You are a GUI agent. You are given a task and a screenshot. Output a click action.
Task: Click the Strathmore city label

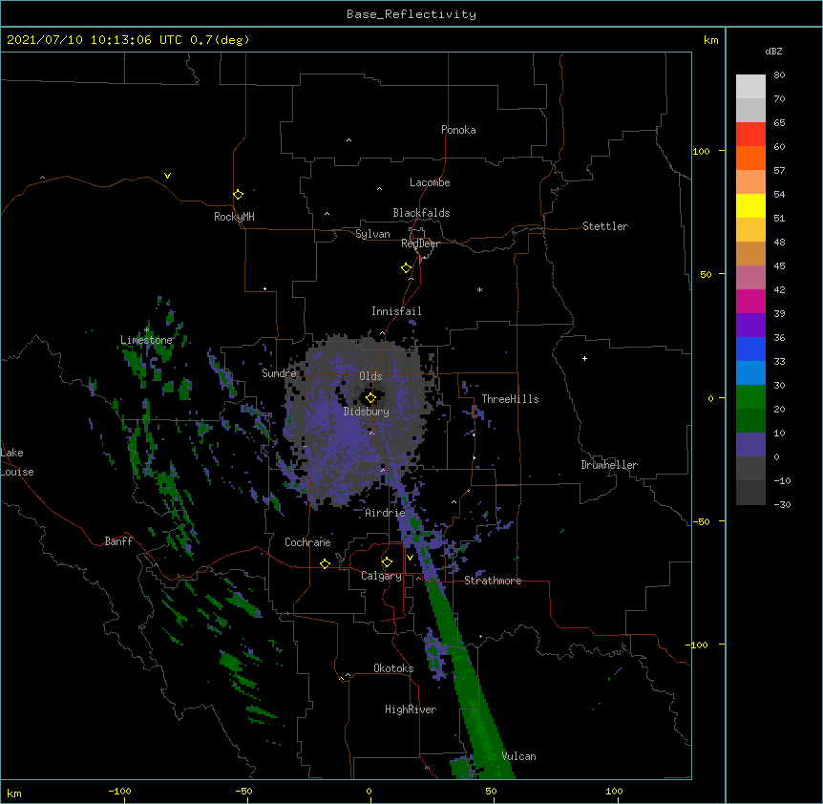[x=493, y=581]
